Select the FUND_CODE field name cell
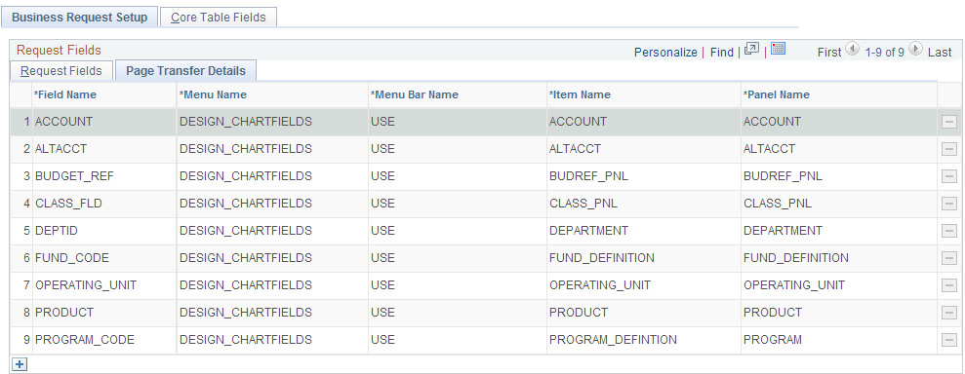965x374 pixels. pos(72,258)
